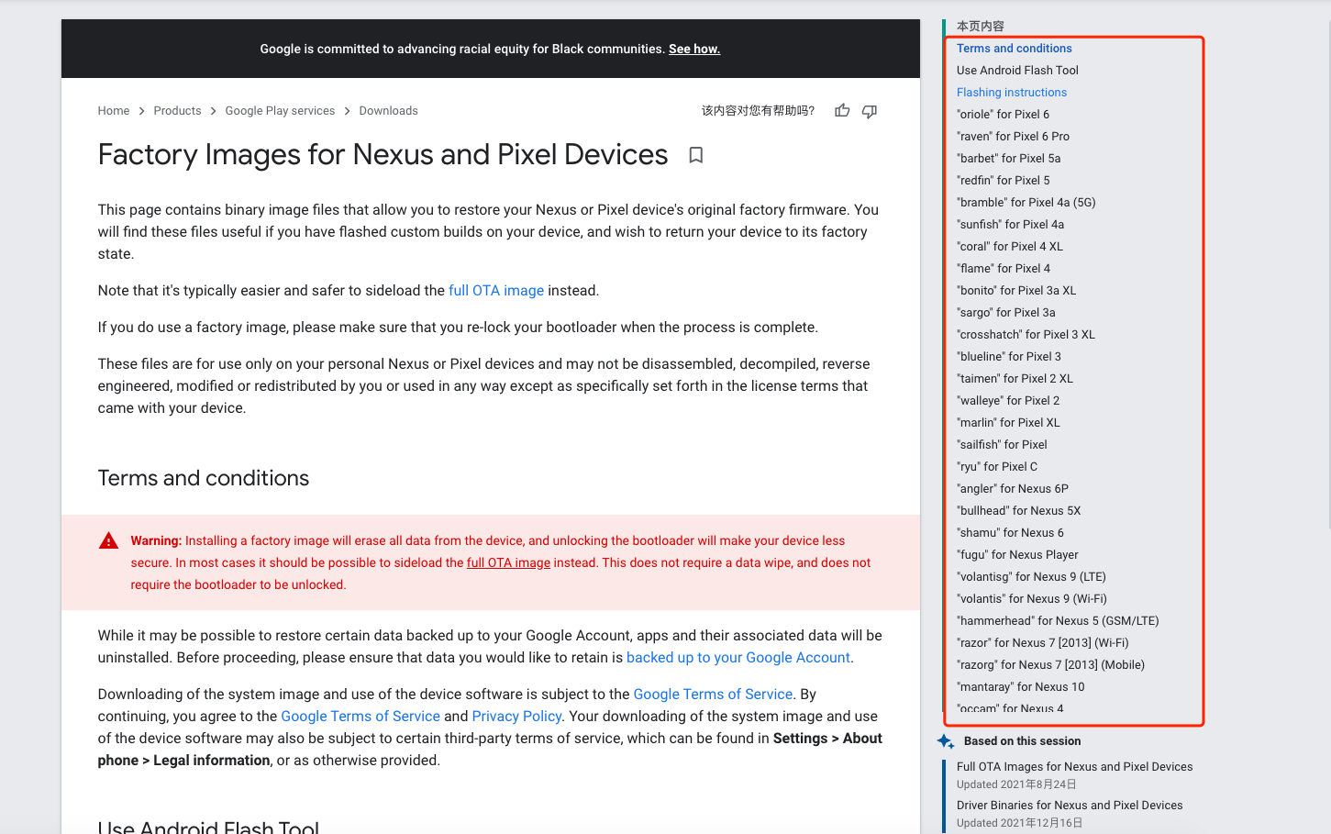1331x834 pixels.
Task: Select "hammerhead" for Nexus 5 (GSM/LTE) entry
Action: point(1058,621)
